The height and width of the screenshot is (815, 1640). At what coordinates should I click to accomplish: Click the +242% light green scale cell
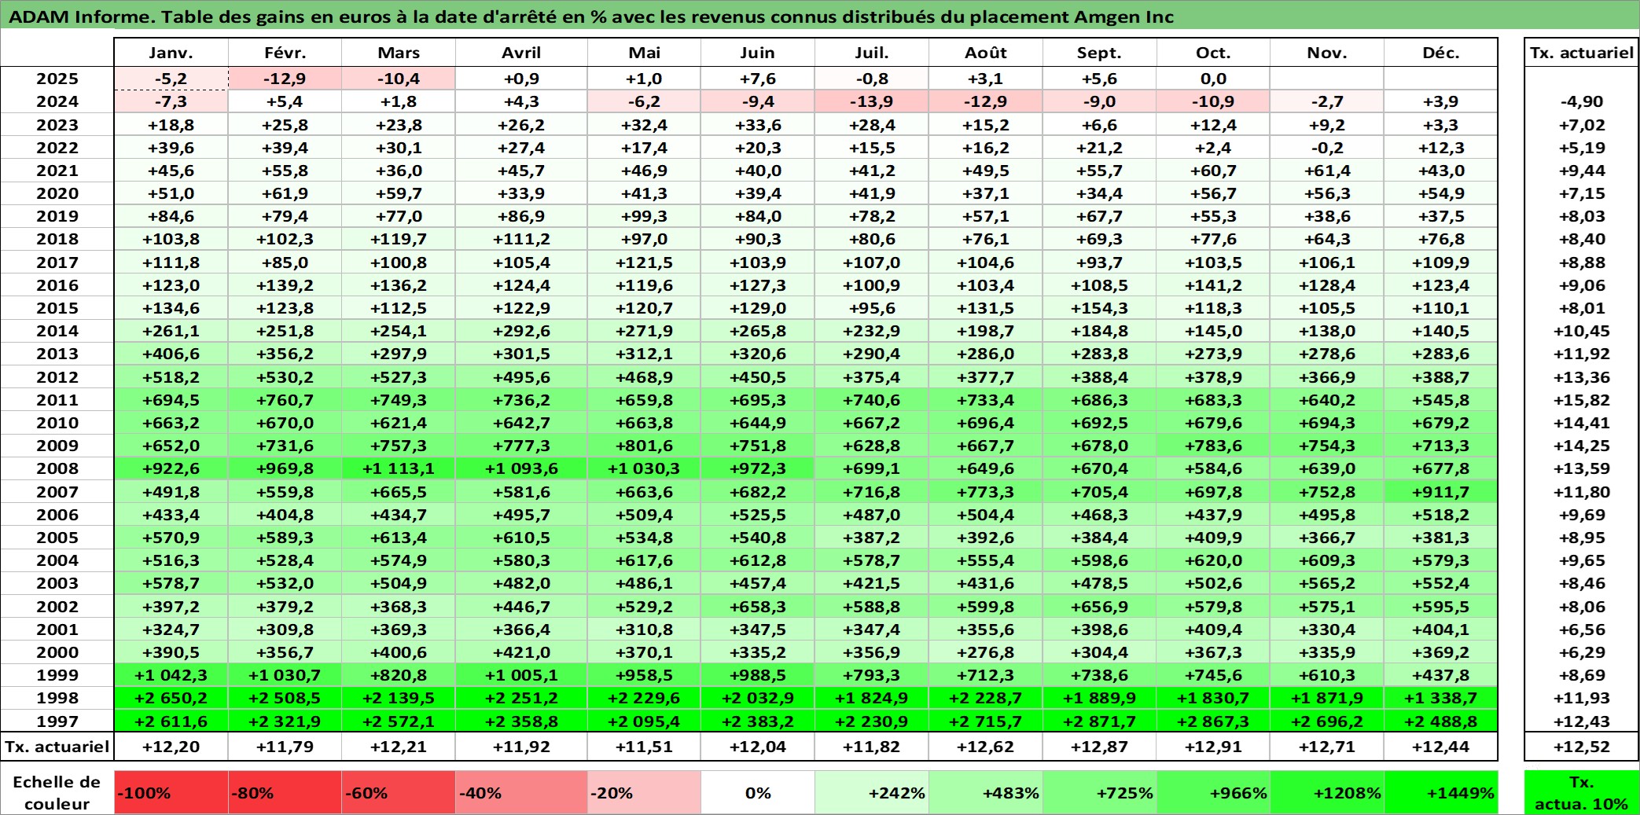click(x=872, y=792)
